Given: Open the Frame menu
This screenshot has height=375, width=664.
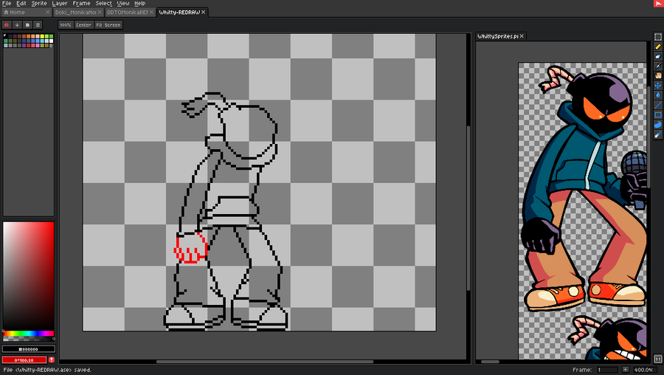Looking at the screenshot, I should 81,4.
